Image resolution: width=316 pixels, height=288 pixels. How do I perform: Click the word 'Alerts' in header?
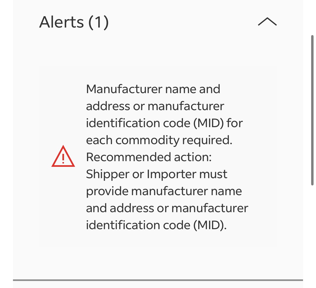click(62, 22)
